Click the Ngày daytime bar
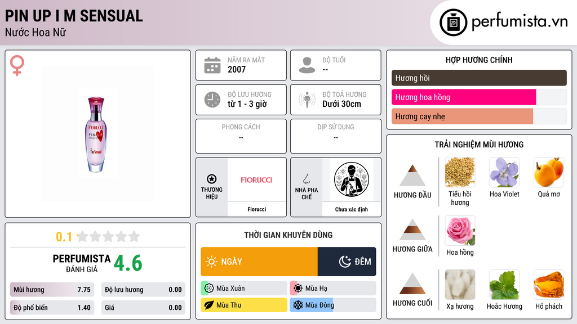 (x=259, y=262)
